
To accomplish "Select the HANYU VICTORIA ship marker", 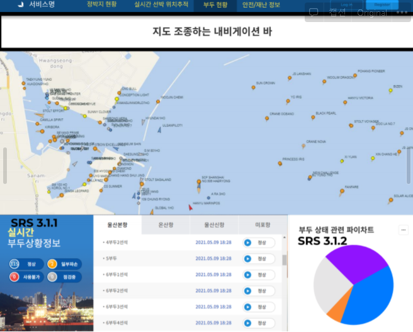I will tap(345, 102).
